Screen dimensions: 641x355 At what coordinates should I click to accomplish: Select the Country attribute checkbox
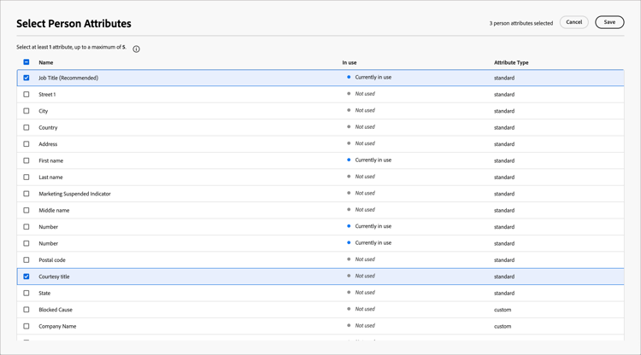(x=26, y=128)
